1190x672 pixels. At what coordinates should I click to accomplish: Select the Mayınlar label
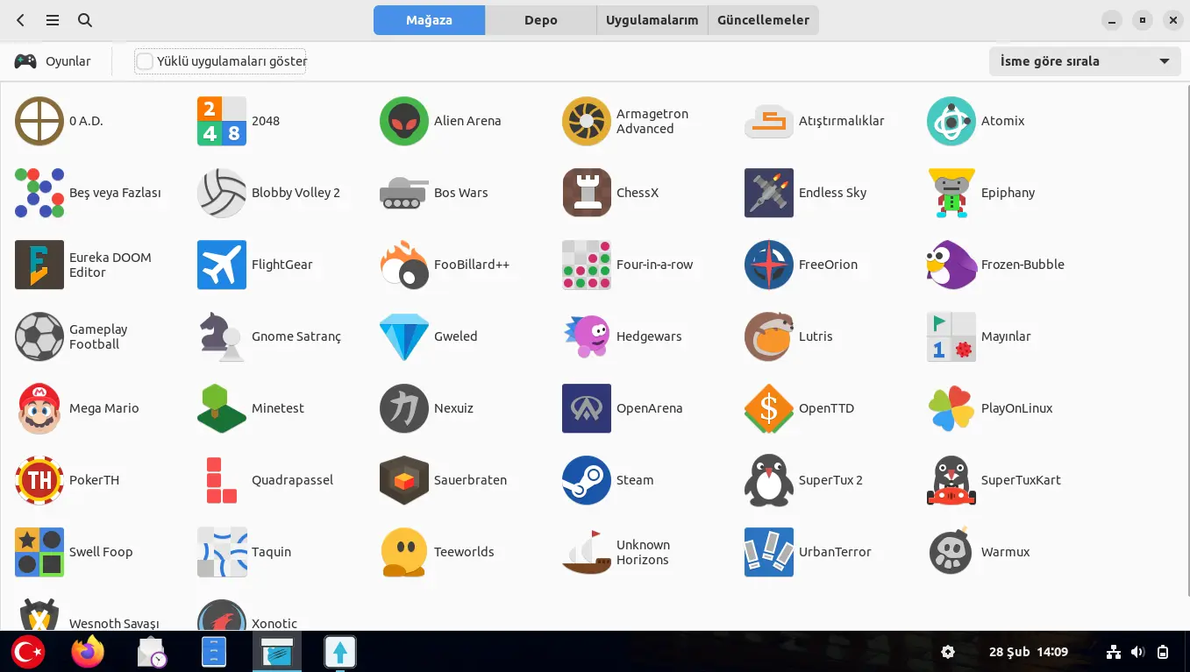[1006, 336]
